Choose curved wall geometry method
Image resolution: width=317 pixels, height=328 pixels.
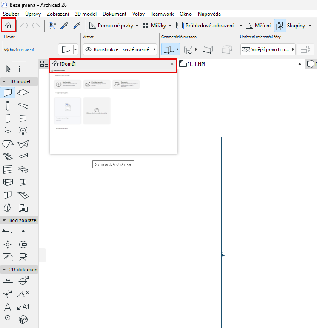click(188, 50)
